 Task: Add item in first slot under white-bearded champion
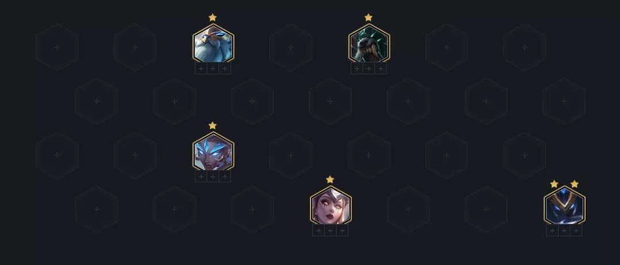[x=201, y=69]
